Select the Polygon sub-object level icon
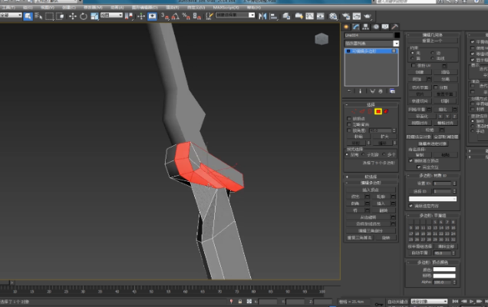 pyautogui.click(x=378, y=111)
